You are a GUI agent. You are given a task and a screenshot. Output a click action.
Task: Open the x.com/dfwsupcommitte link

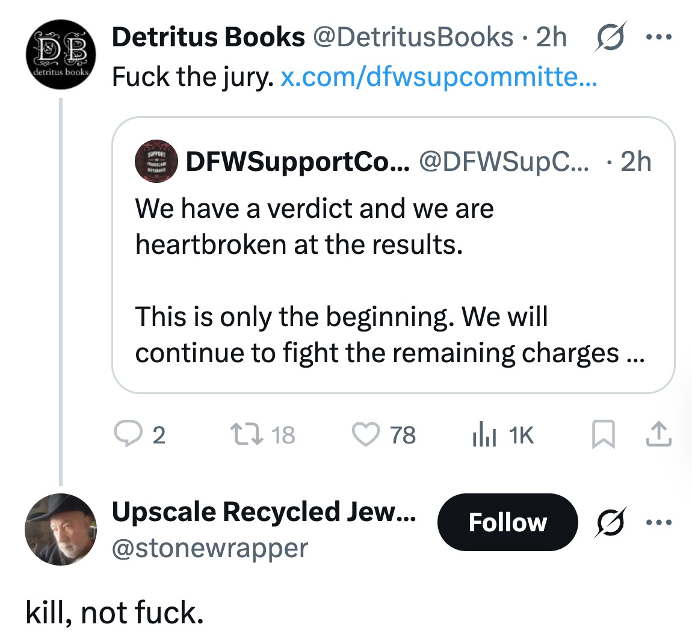(439, 76)
